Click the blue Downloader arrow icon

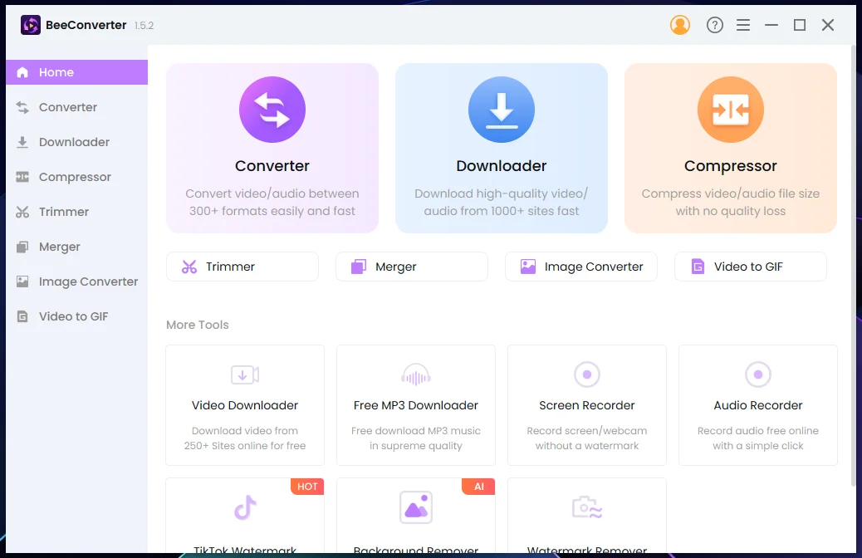[502, 110]
